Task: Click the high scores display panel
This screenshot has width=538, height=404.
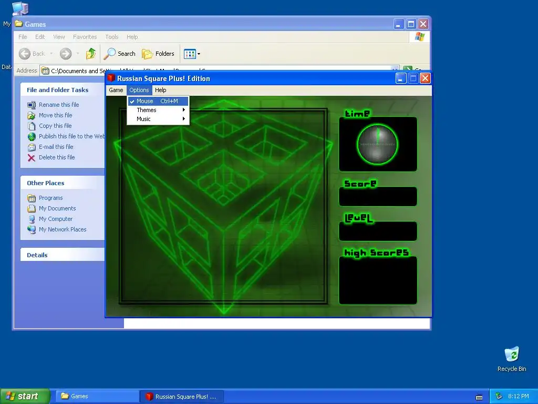Action: coord(378,280)
